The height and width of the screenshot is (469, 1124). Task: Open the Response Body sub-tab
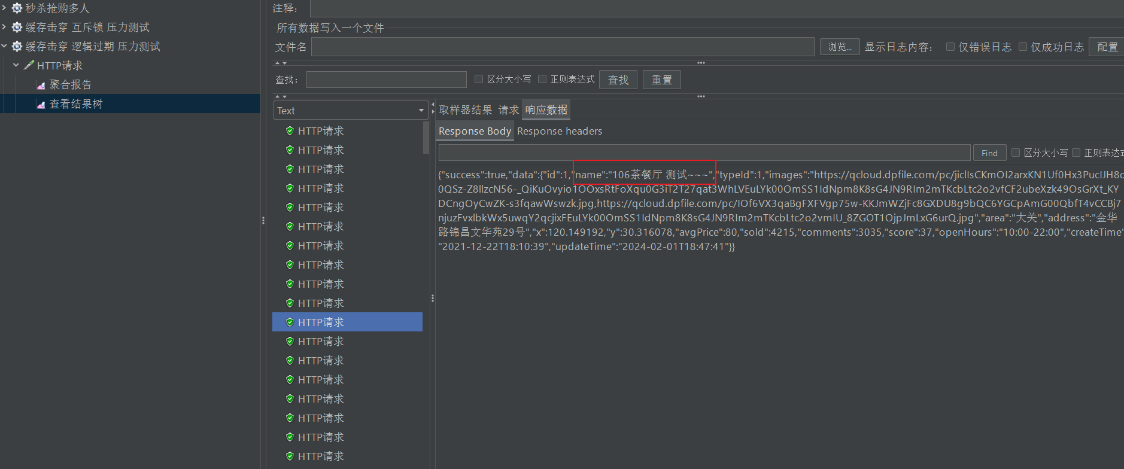[475, 131]
